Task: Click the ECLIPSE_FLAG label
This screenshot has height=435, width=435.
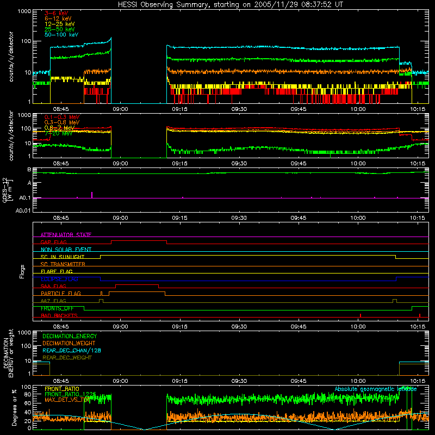Action: [59, 279]
